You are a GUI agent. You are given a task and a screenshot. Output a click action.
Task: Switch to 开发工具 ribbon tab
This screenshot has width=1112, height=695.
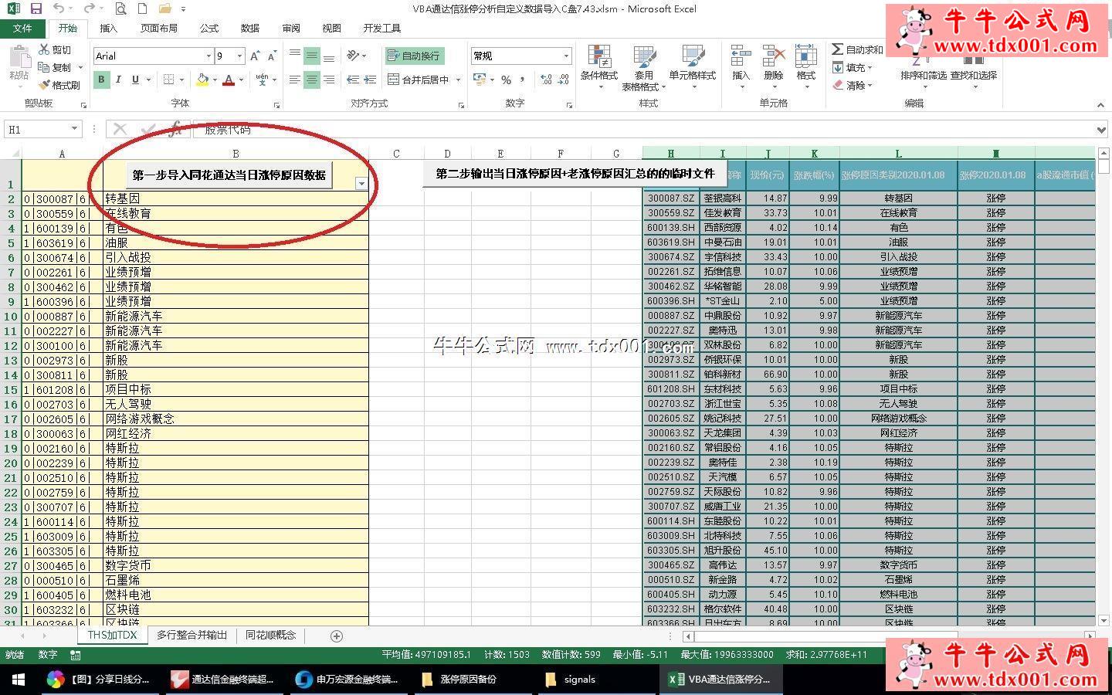[382, 28]
